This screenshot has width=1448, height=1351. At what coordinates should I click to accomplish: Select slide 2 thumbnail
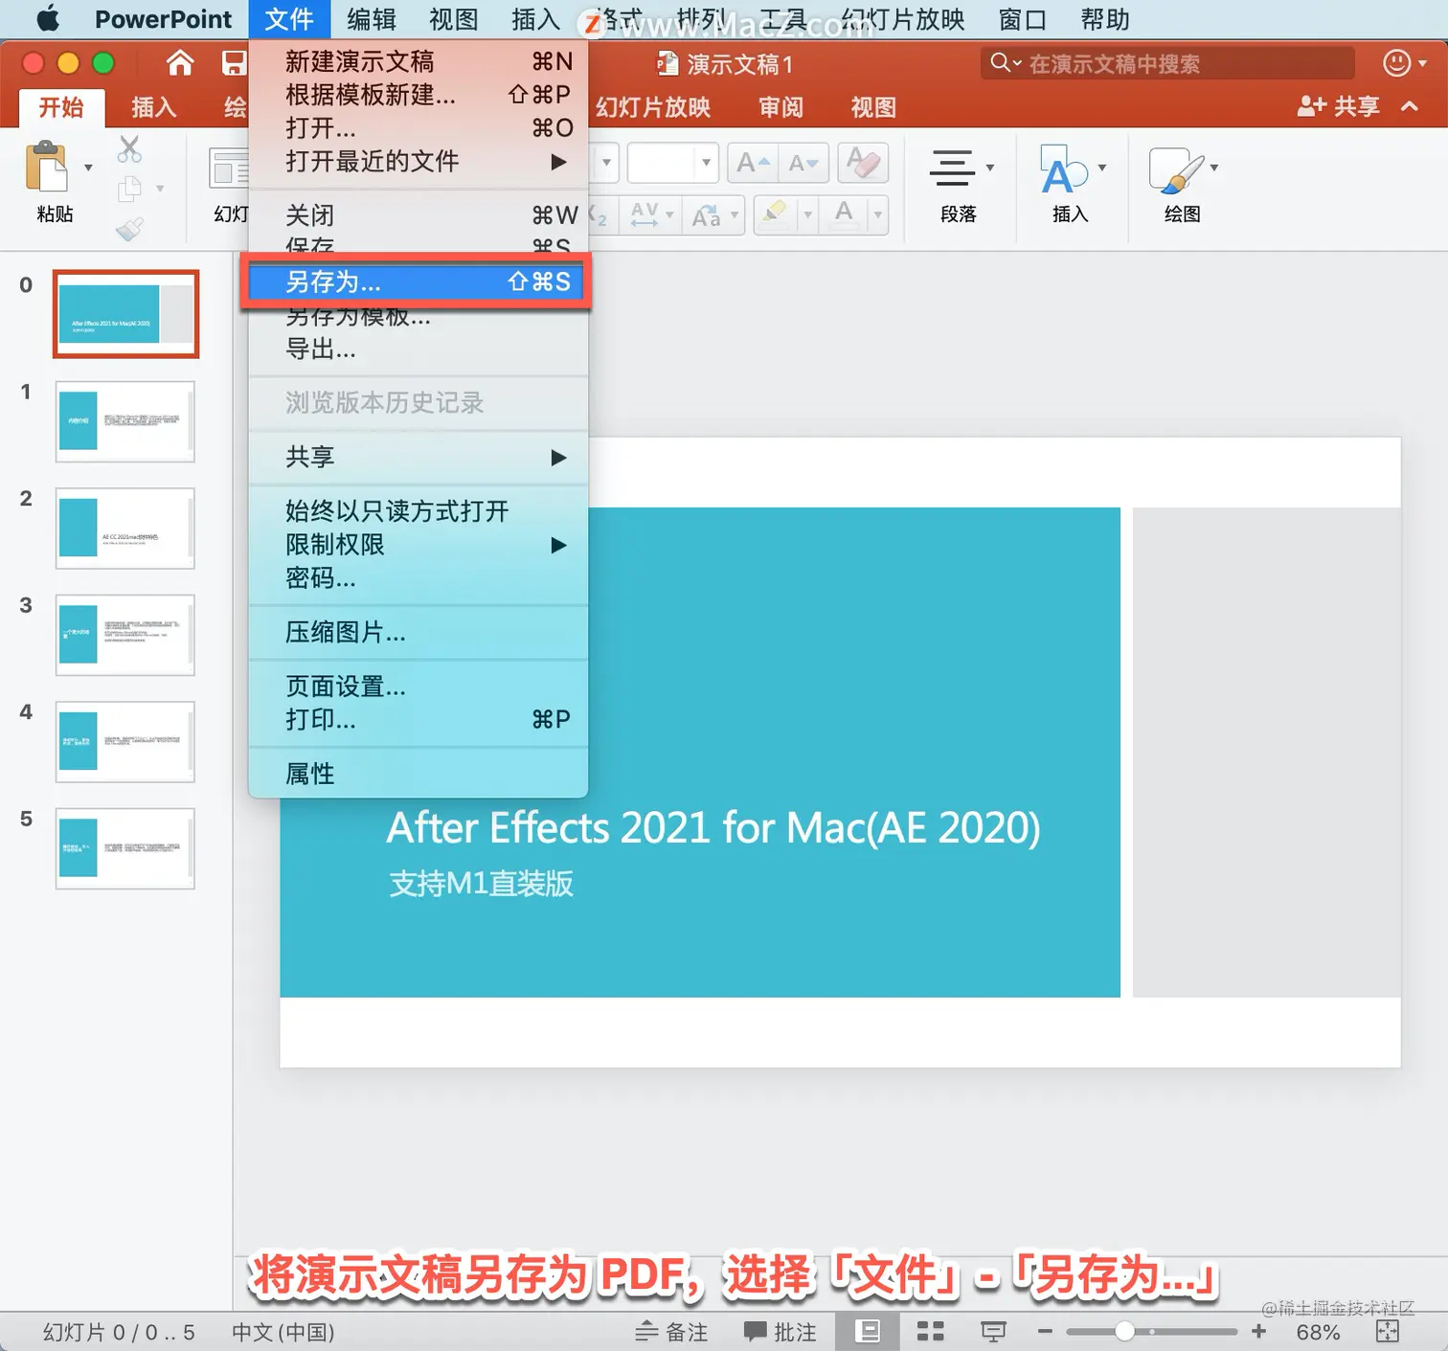point(124,529)
